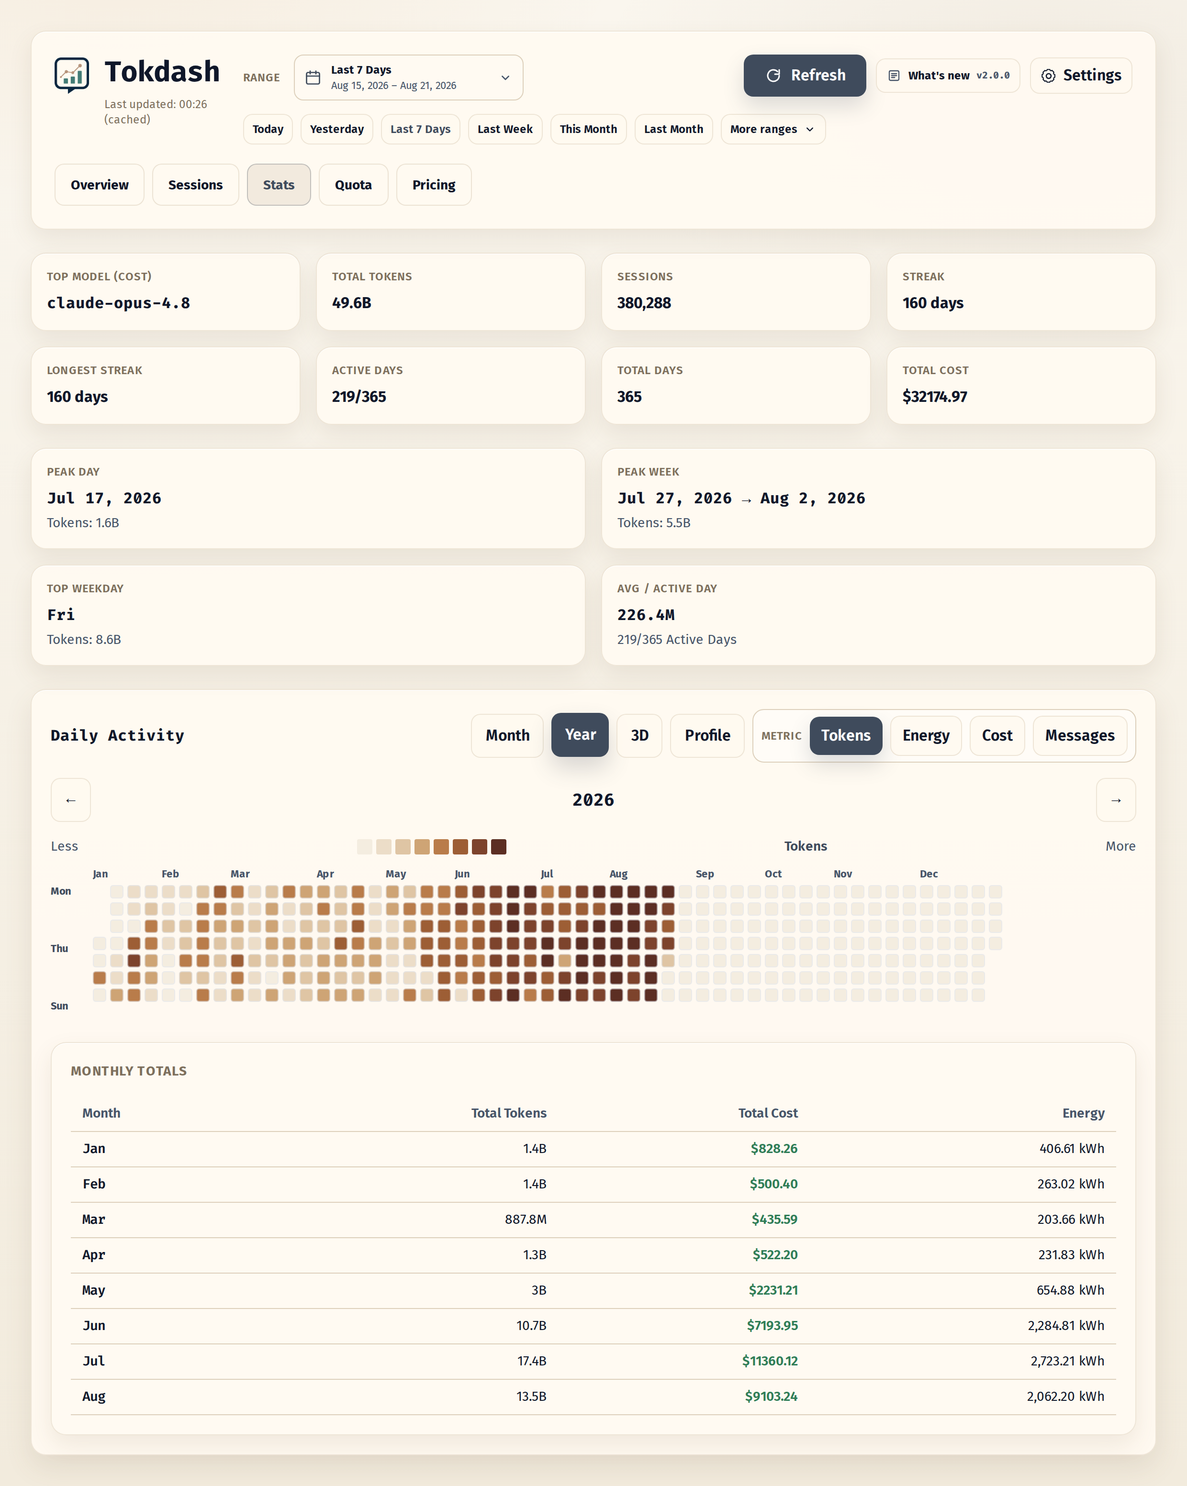Image resolution: width=1187 pixels, height=1486 pixels.
Task: Open the Settings button
Action: (x=1081, y=75)
